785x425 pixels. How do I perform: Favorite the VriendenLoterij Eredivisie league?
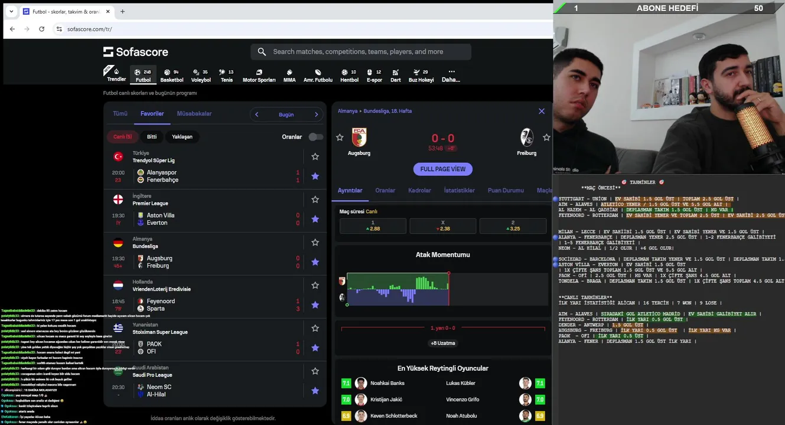(315, 285)
